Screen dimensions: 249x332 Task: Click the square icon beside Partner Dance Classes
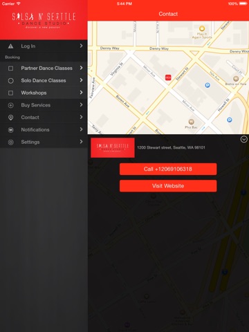tap(10, 68)
